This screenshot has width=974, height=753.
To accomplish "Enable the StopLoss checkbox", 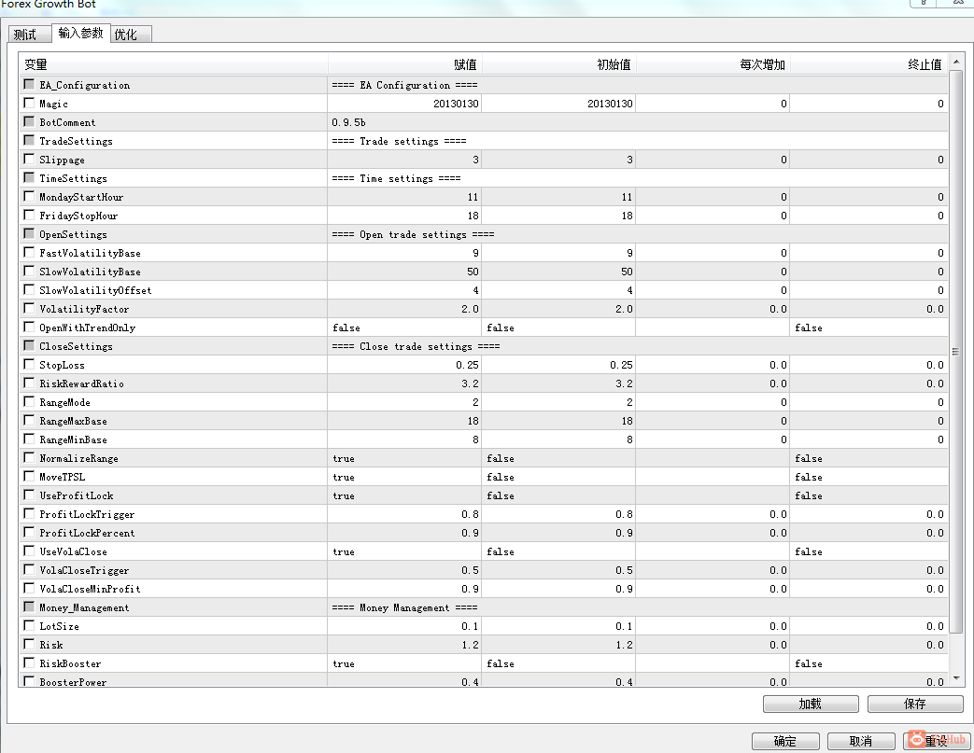I will point(29,364).
